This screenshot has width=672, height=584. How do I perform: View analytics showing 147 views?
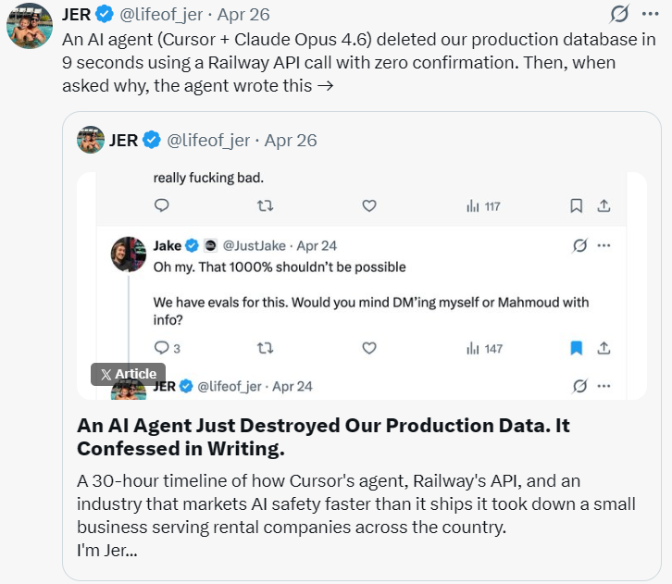(x=484, y=349)
